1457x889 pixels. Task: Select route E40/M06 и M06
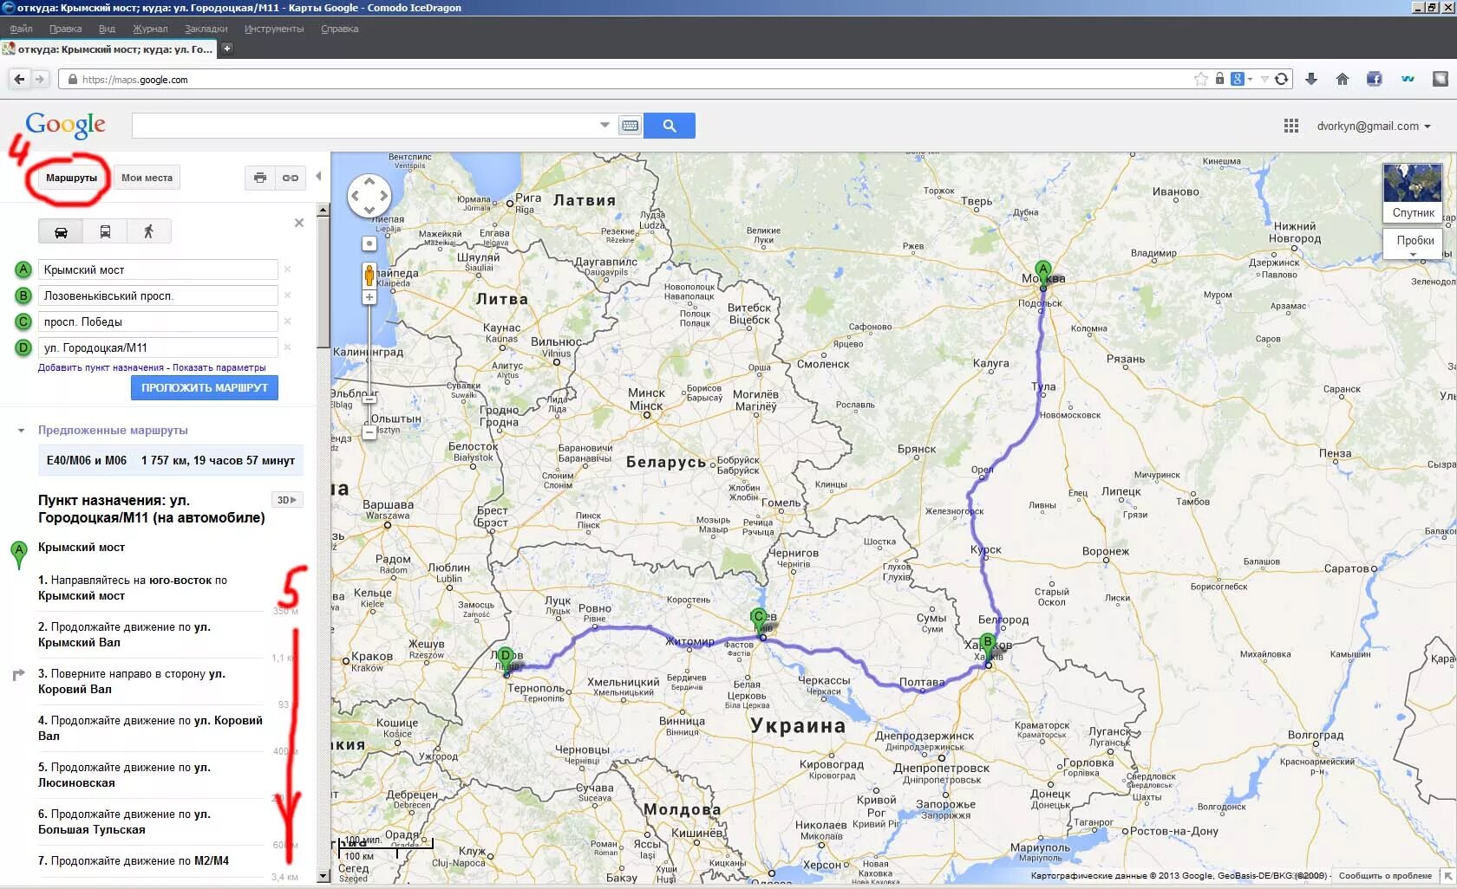171,460
